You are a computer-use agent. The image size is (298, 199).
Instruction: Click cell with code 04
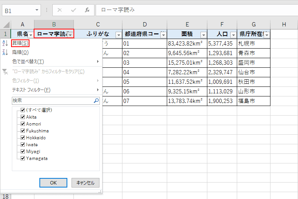tap(145, 72)
